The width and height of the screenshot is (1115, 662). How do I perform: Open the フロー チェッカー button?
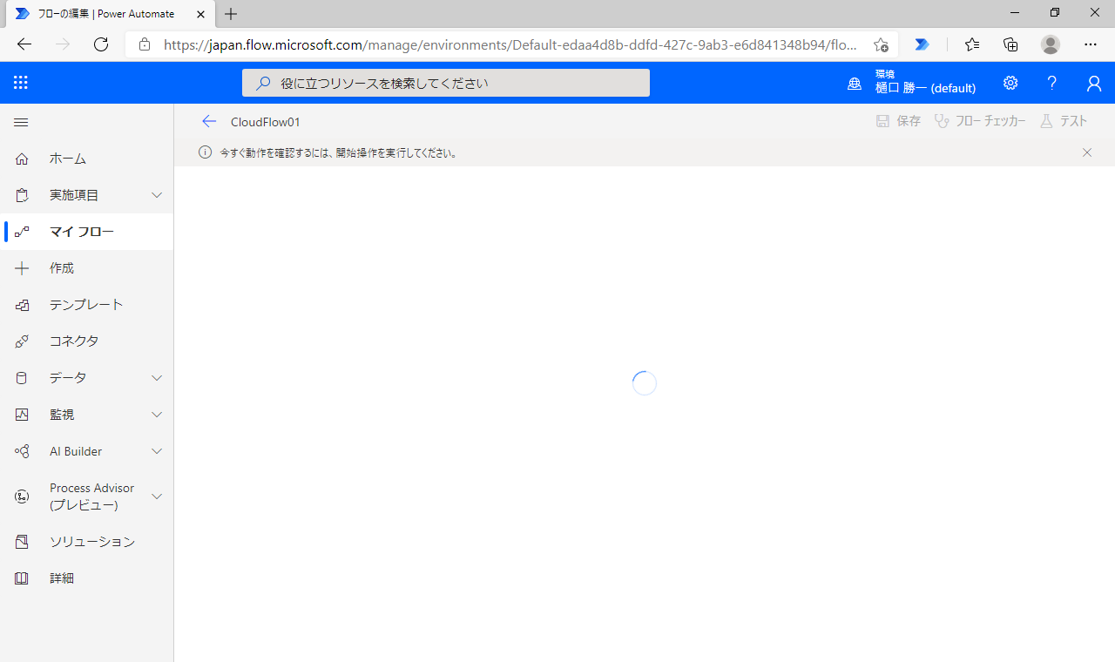(x=980, y=121)
